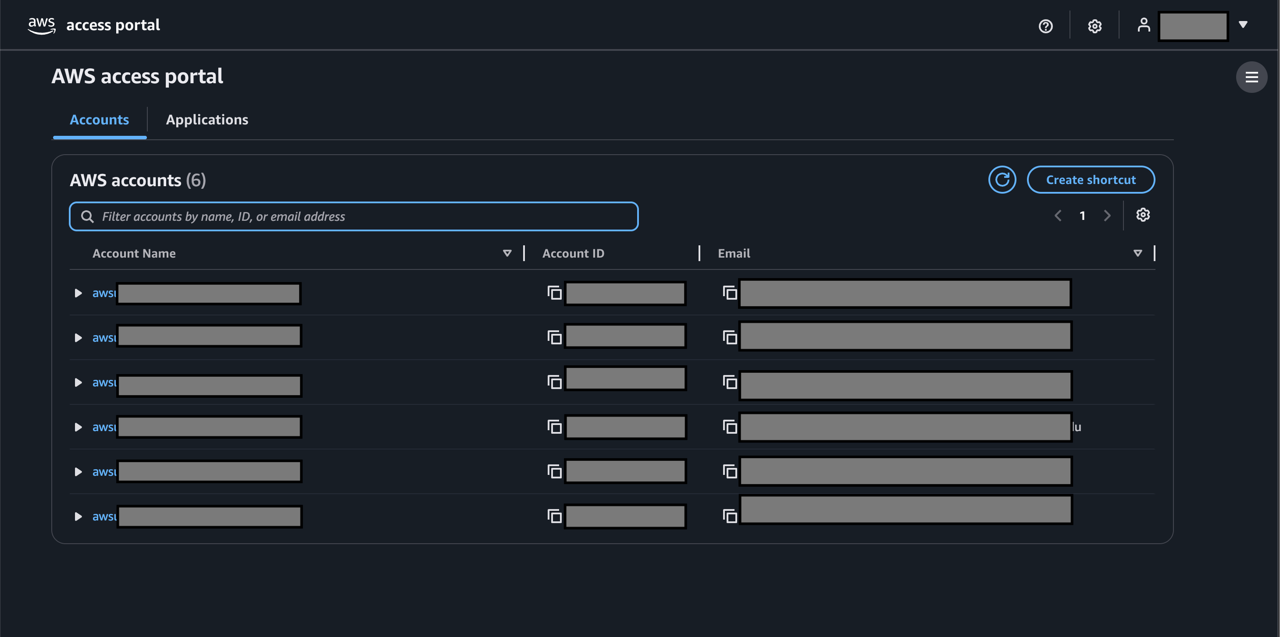The image size is (1280, 637).
Task: Click the Account ID column header
Action: click(x=573, y=253)
